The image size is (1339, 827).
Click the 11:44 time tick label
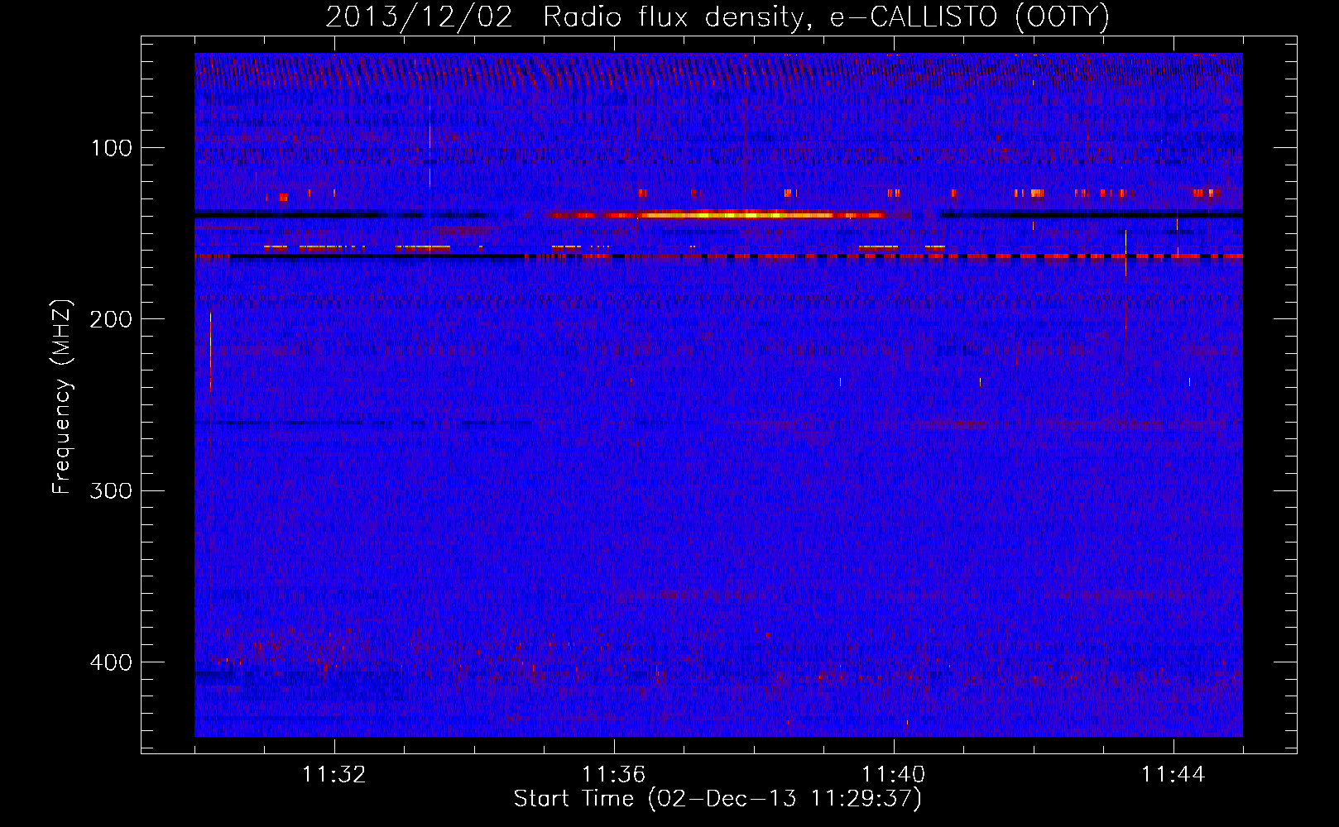point(1173,775)
